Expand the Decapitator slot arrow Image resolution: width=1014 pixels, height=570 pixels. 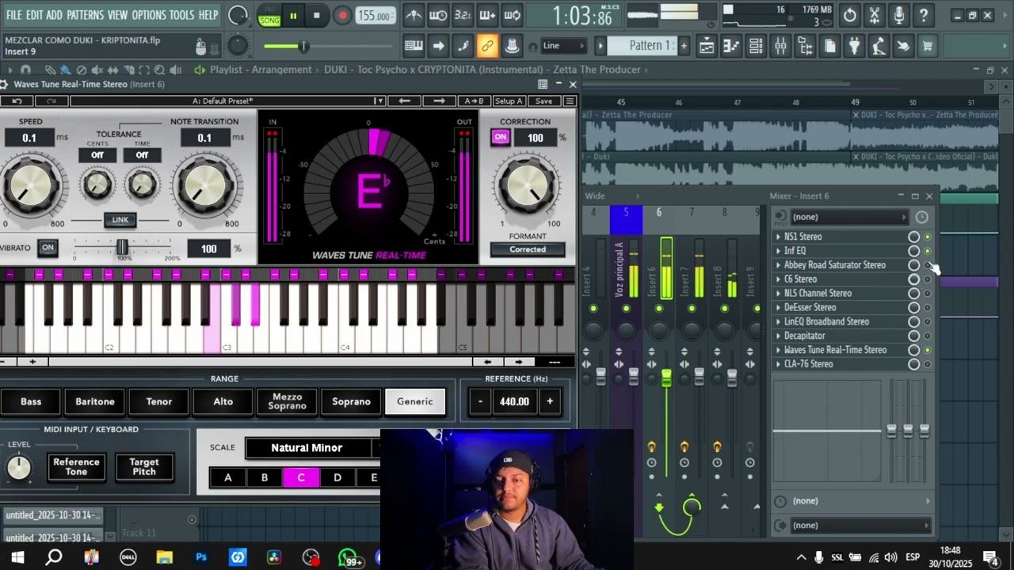(x=778, y=336)
